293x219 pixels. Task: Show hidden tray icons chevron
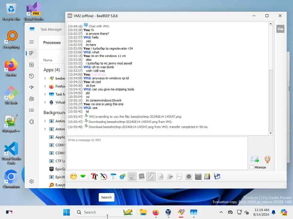221,212
